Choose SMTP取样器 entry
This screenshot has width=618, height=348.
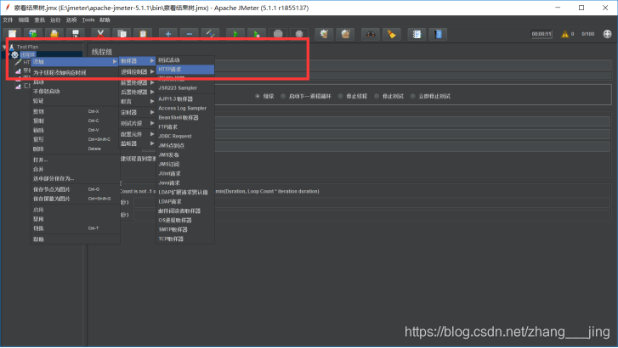click(185, 229)
